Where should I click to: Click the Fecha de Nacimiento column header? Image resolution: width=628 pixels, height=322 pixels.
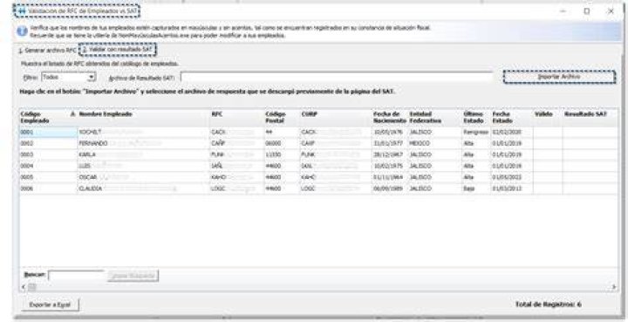tap(390, 117)
